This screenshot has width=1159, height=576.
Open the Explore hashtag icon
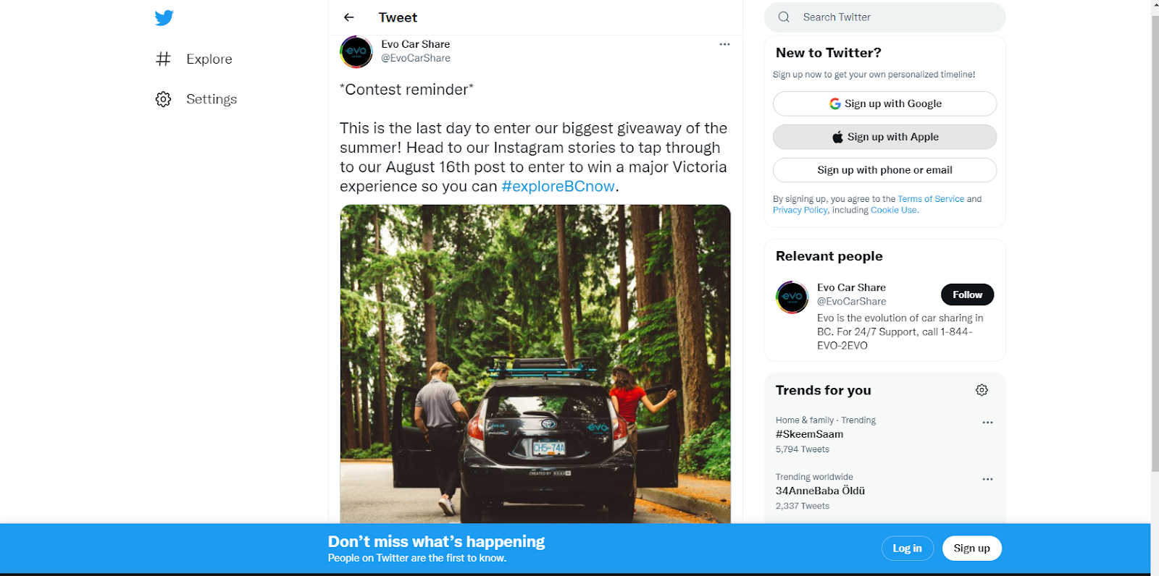tap(164, 59)
